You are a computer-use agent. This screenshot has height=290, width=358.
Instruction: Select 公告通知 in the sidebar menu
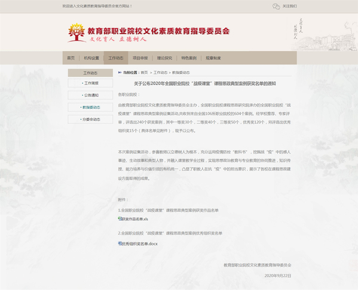(90, 95)
